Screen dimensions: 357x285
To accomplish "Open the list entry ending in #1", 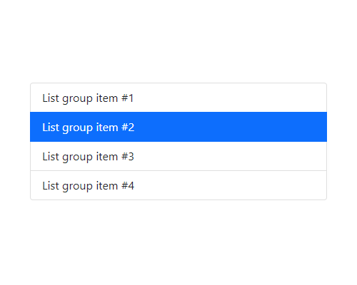I will click(178, 98).
